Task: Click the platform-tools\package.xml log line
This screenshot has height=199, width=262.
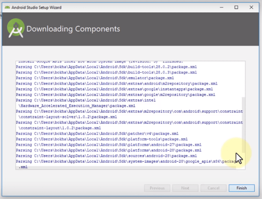Action: coord(102,139)
